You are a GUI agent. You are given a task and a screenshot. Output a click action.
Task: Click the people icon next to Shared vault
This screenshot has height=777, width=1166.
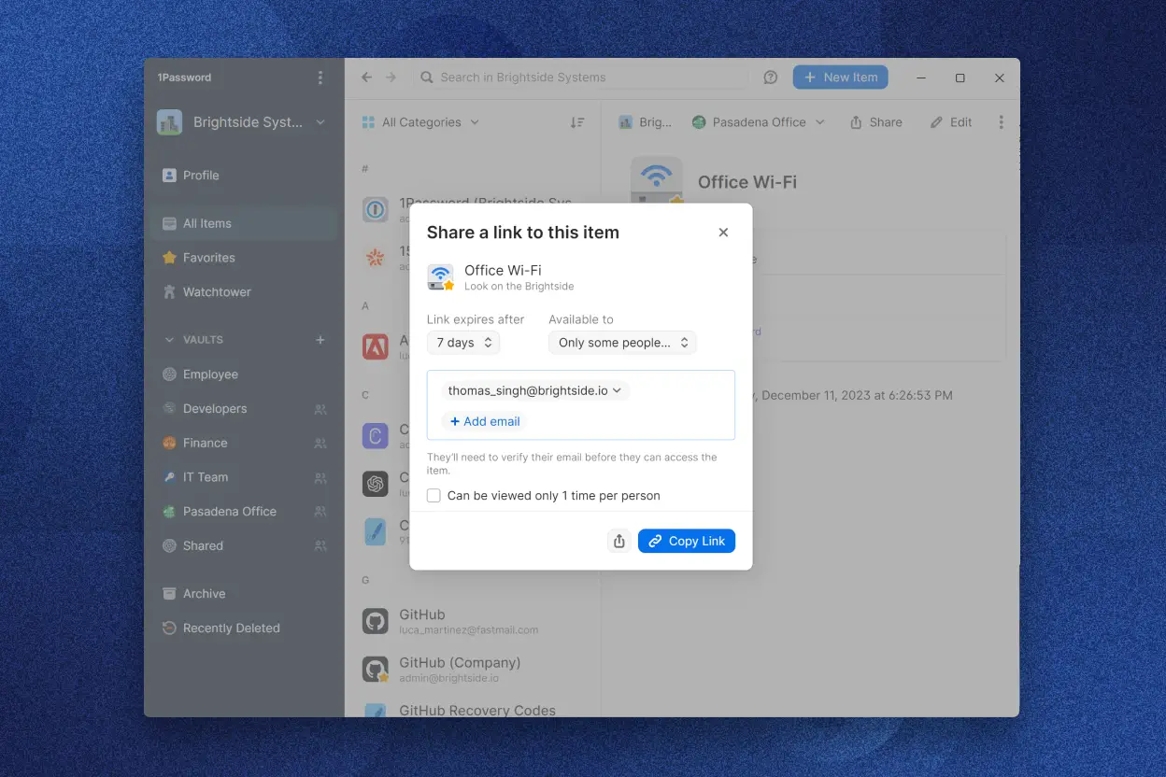click(320, 545)
